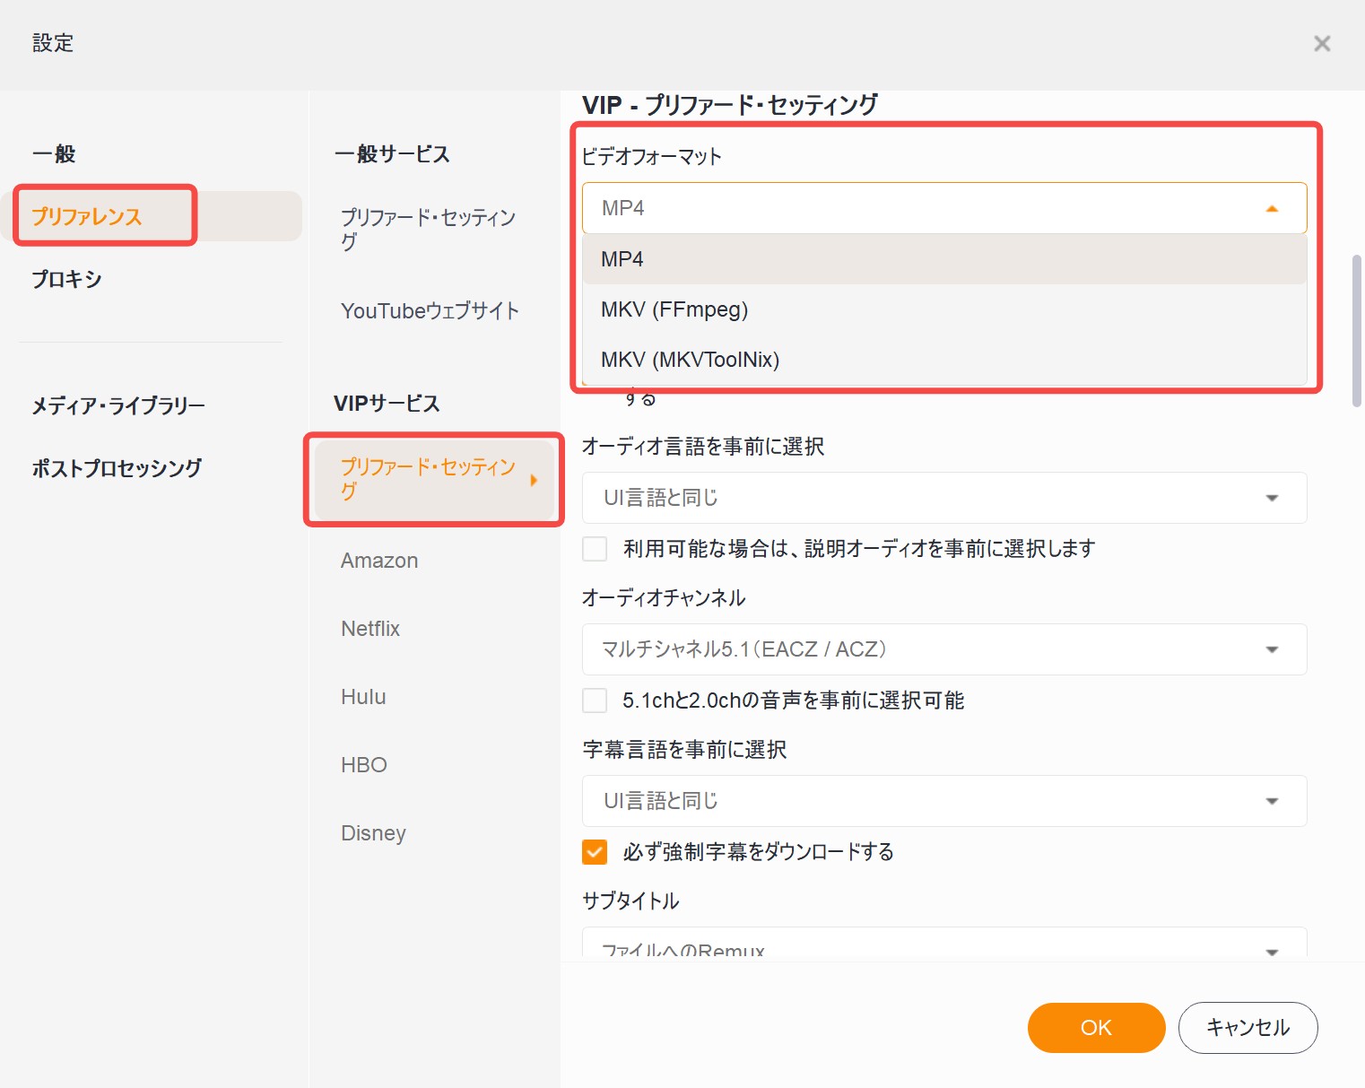Open Hulu service settings
Viewport: 1365px width, 1088px height.
pos(363,697)
